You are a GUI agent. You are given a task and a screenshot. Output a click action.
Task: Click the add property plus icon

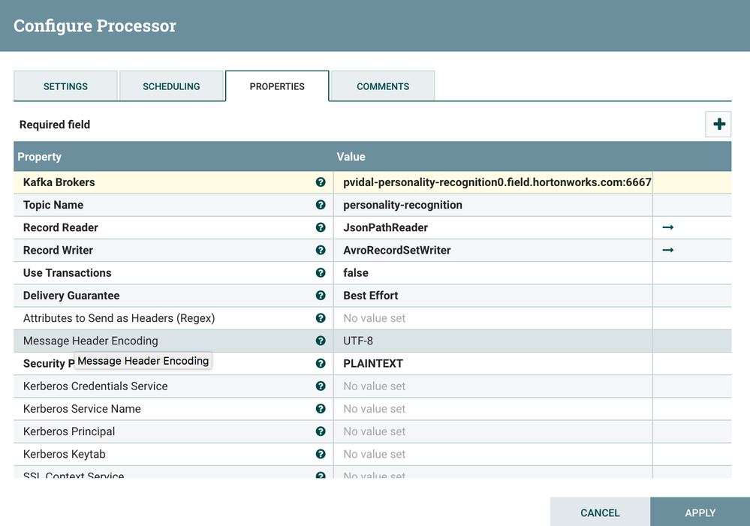718,125
